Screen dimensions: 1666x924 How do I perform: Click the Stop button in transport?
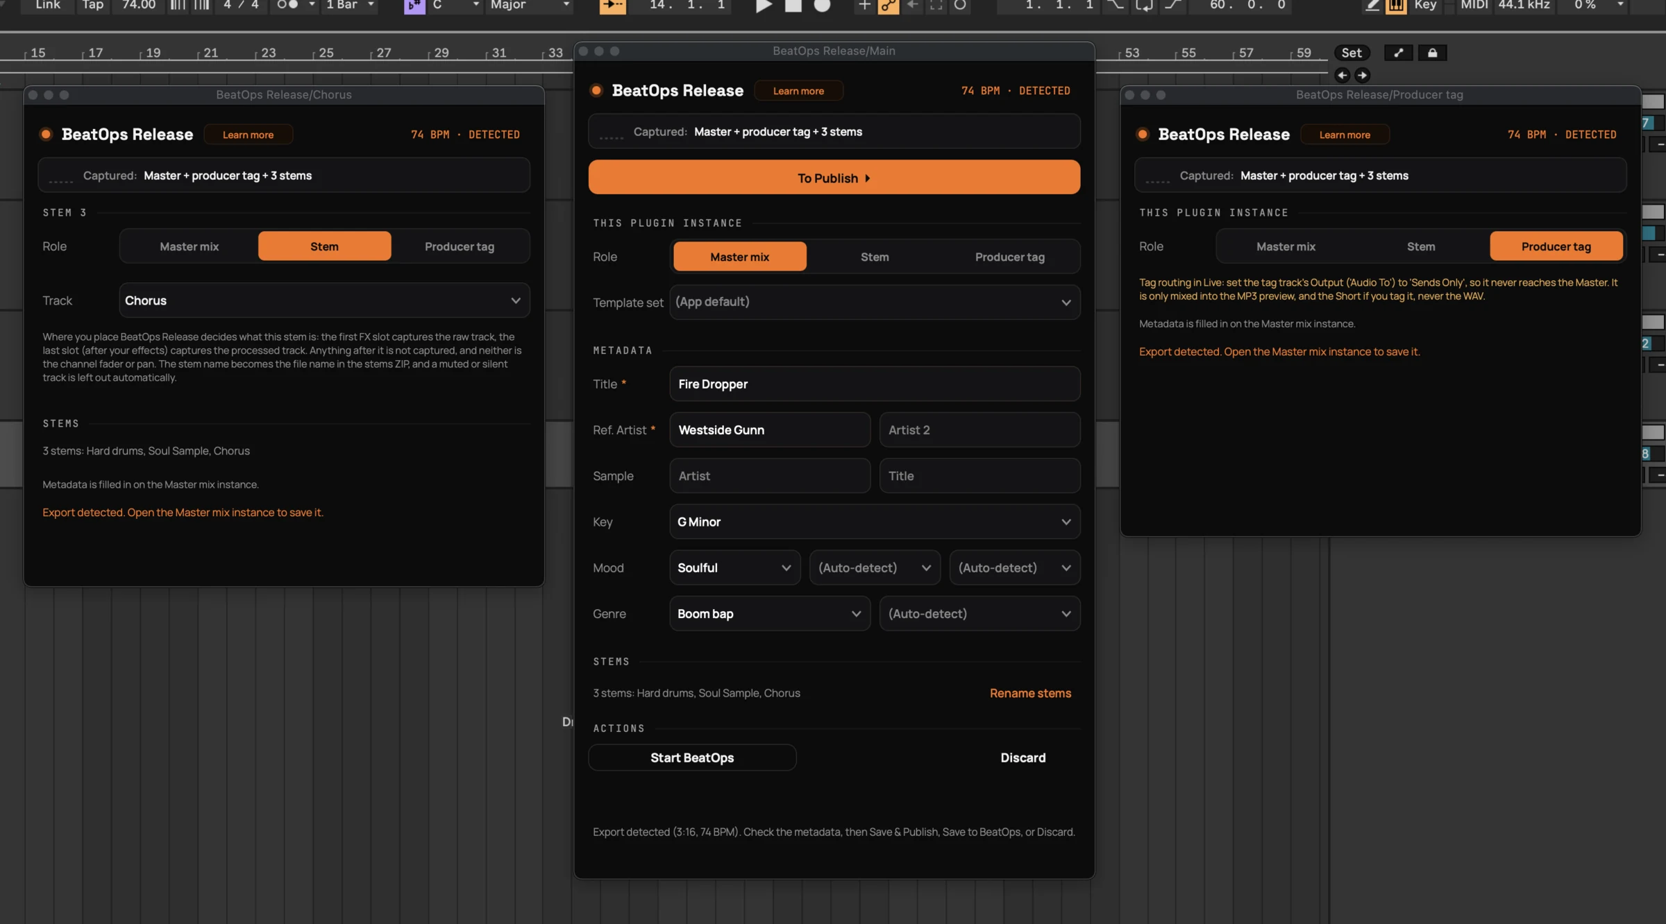[x=793, y=6]
